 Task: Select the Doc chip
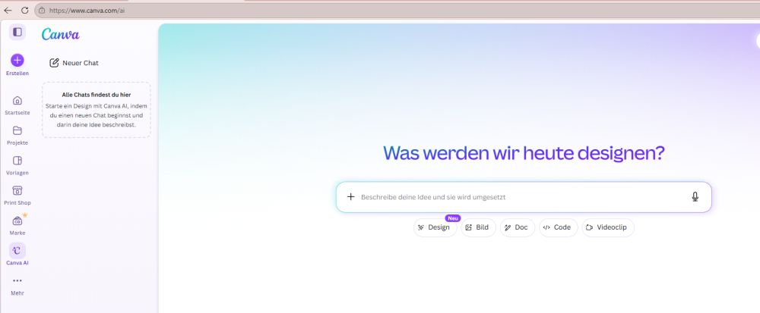pyautogui.click(x=517, y=227)
